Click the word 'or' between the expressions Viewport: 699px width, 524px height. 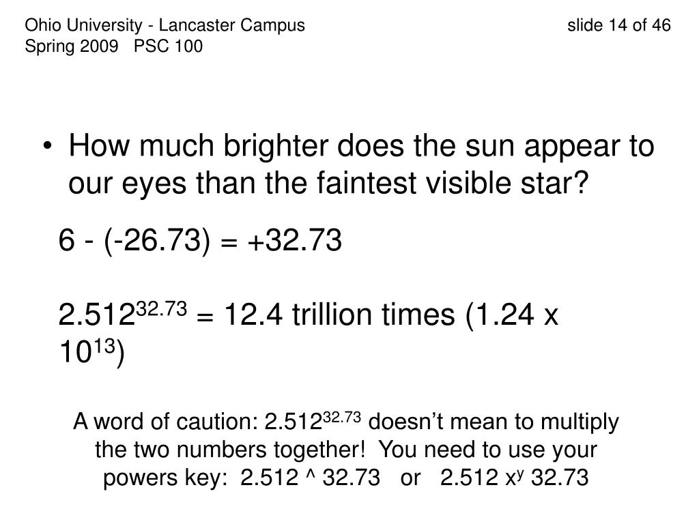point(410,478)
